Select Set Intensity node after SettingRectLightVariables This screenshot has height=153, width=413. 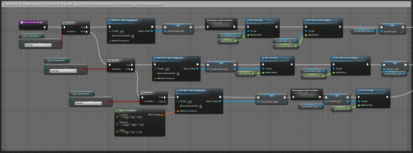tap(262, 28)
